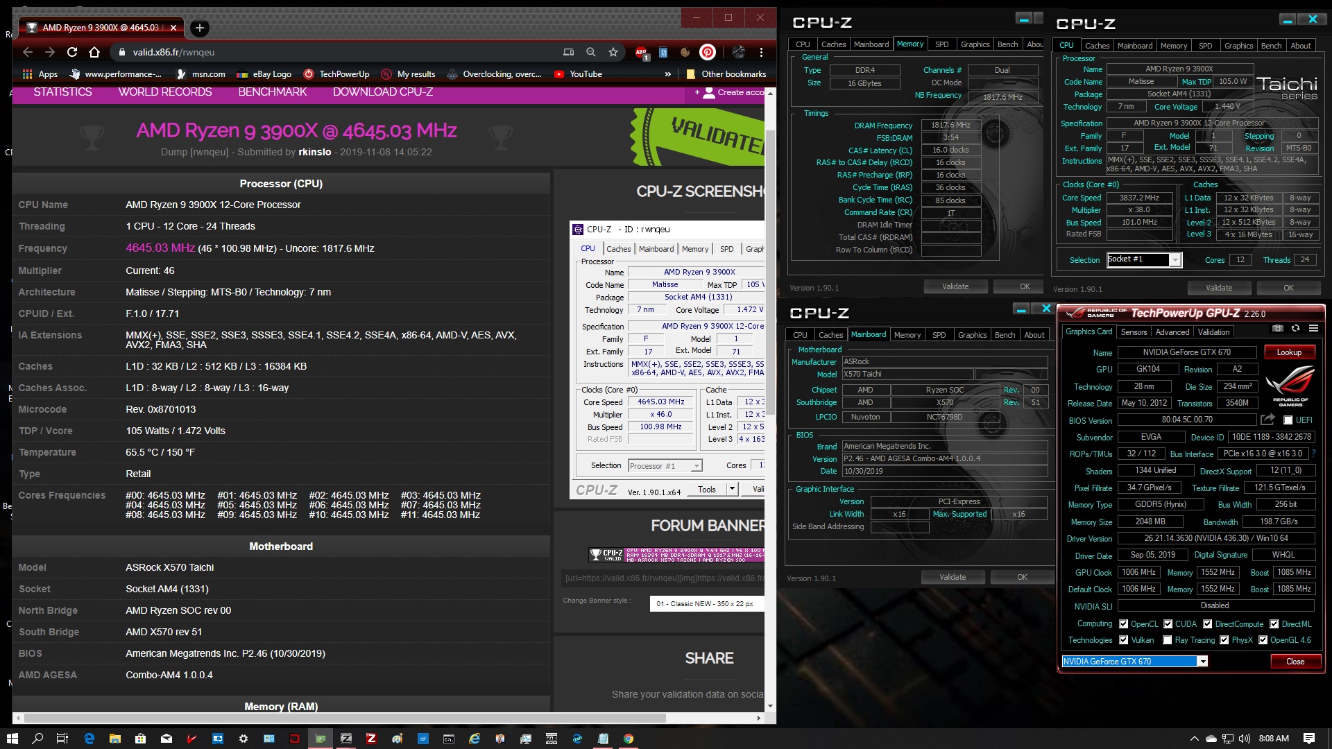The height and width of the screenshot is (749, 1332).
Task: Open the Apps bookmark shortcut
Action: (x=40, y=74)
